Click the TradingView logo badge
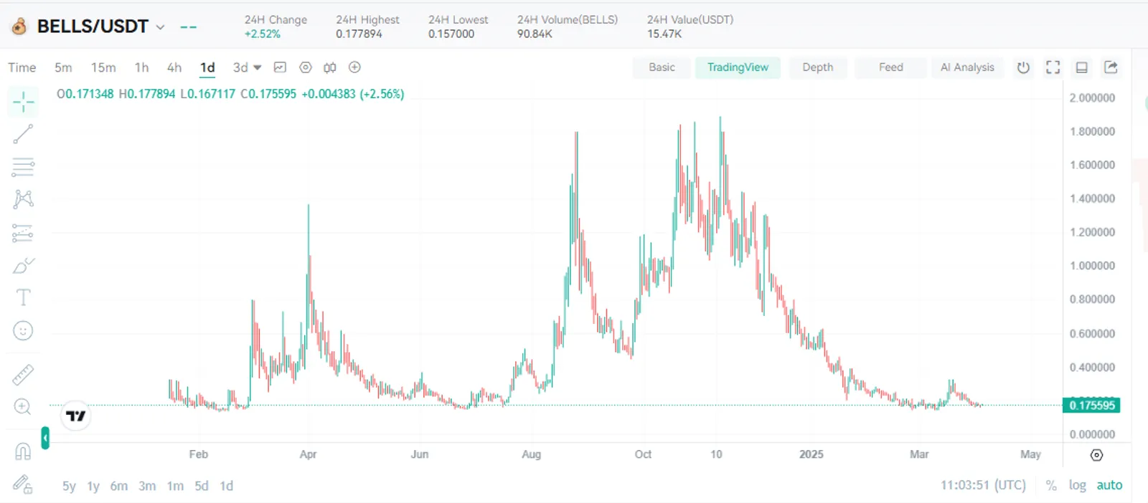1148x503 pixels. tap(76, 416)
